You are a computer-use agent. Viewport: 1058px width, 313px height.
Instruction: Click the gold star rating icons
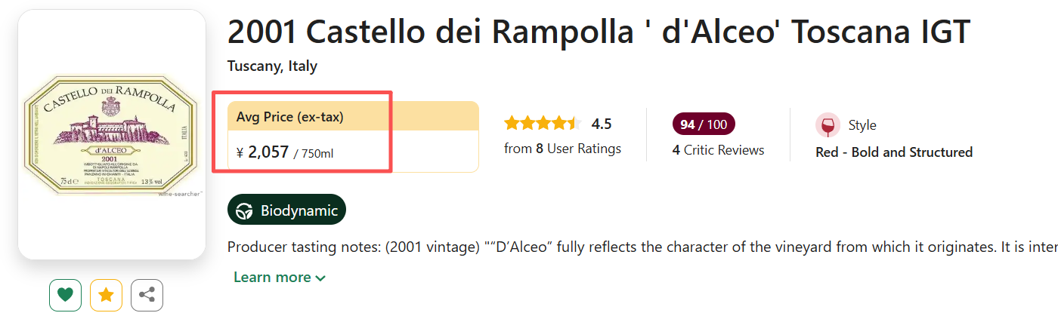pyautogui.click(x=543, y=124)
